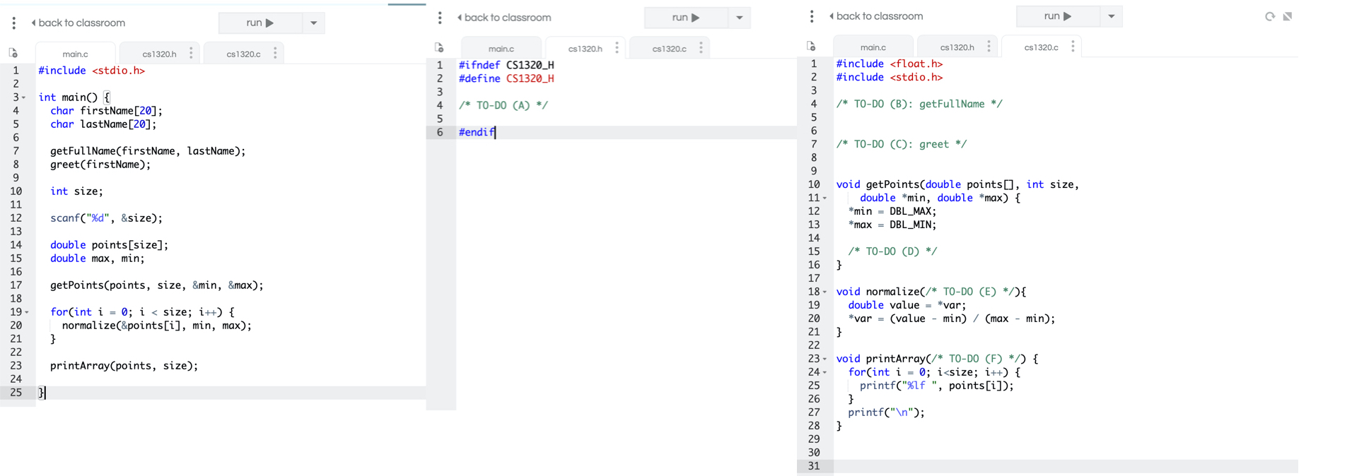Click the printf("\n") line in cs1320.c
This screenshot has height=476, width=1352.
click(x=886, y=412)
